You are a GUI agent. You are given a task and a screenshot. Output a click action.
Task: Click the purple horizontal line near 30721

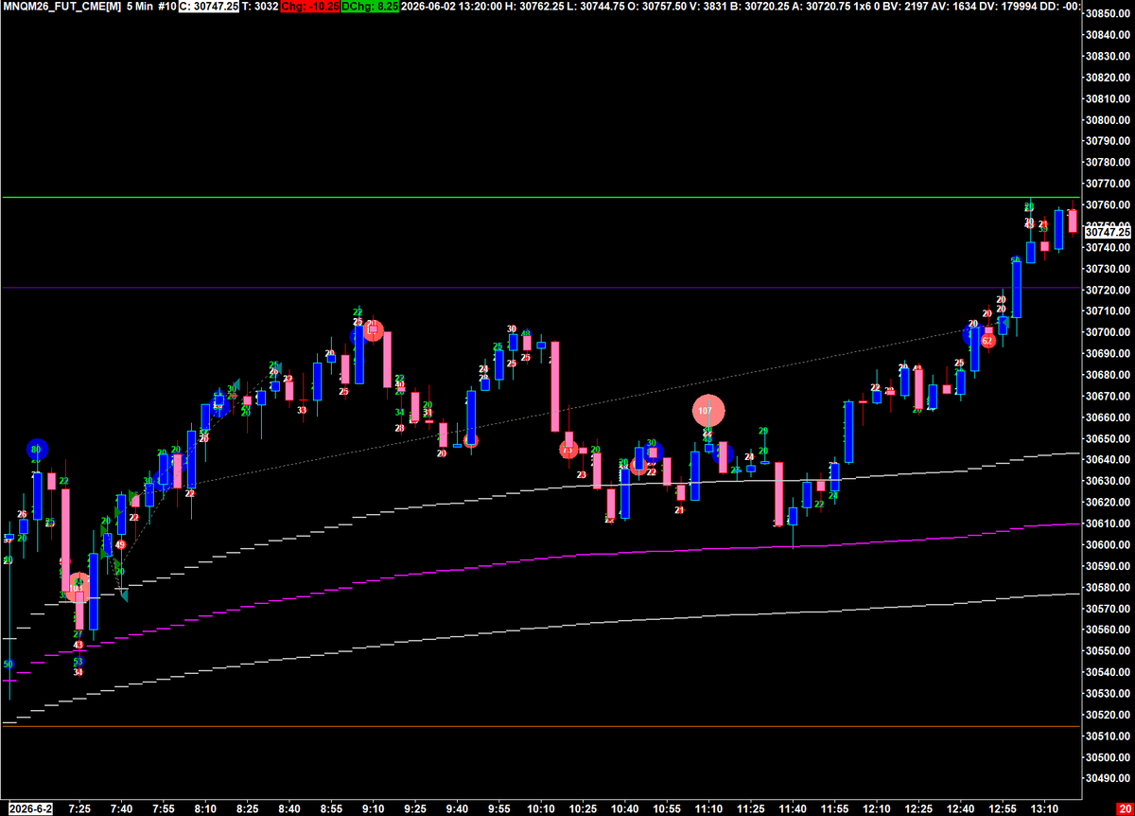539,288
